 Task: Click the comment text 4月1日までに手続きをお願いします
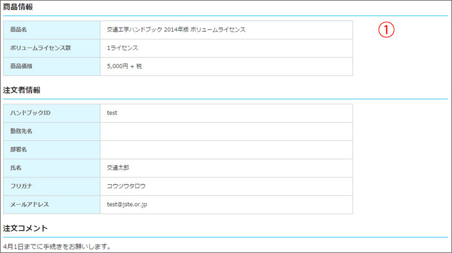click(56, 247)
